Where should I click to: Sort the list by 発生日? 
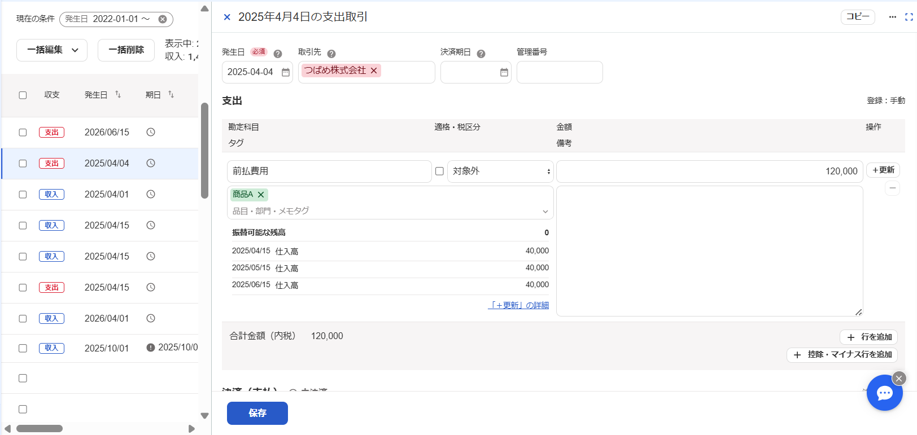pyautogui.click(x=118, y=94)
